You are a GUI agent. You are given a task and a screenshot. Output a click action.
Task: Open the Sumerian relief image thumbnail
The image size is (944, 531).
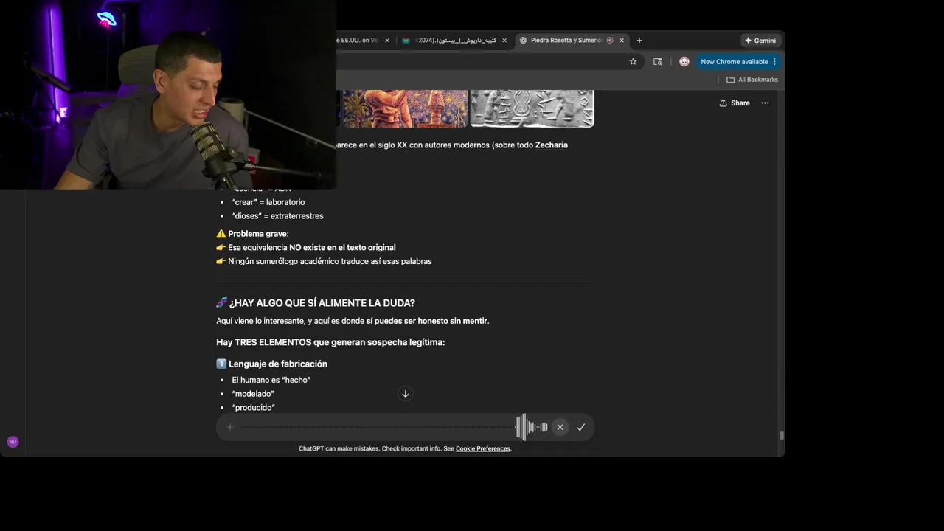point(532,108)
